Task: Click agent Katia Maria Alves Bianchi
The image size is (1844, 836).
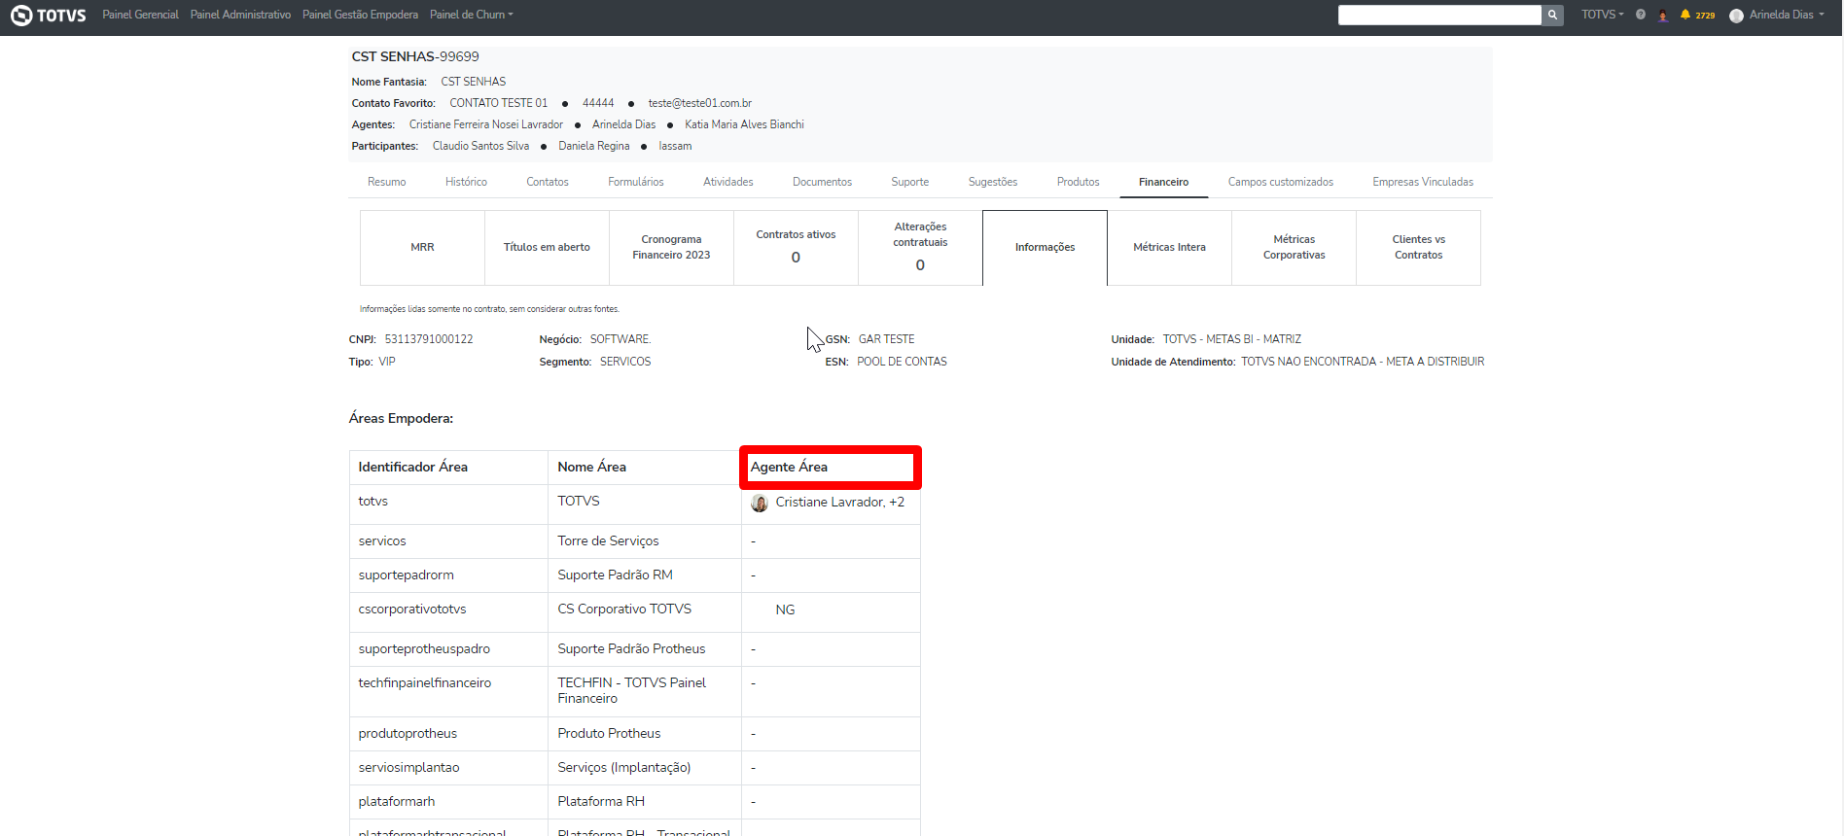Action: pyautogui.click(x=744, y=124)
